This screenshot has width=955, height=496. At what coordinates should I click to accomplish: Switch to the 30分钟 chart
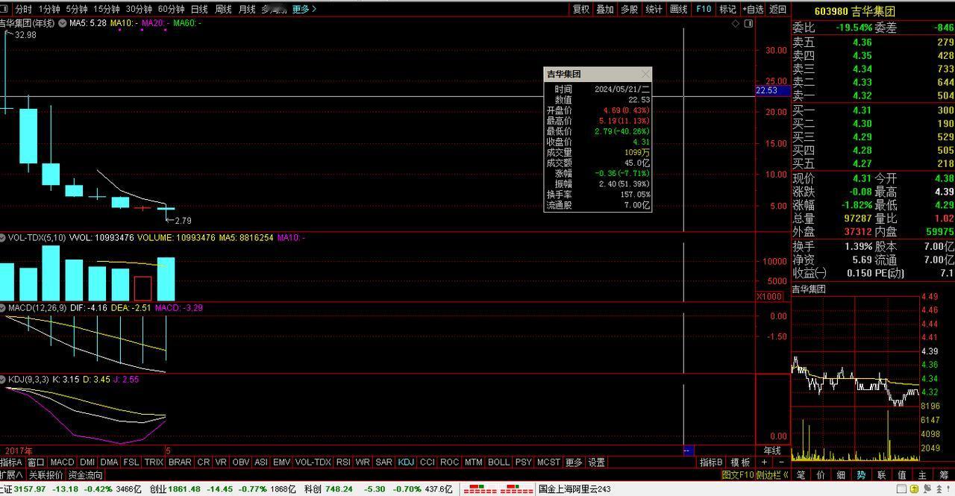[x=139, y=9]
